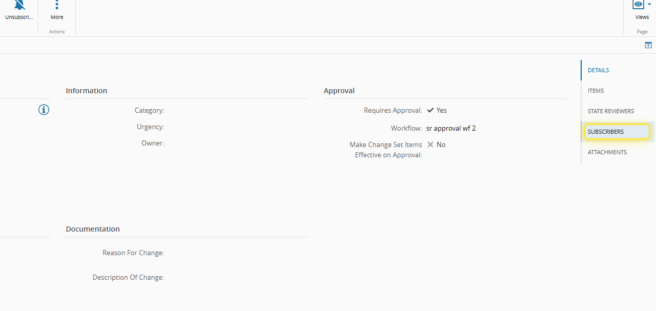The height and width of the screenshot is (311, 656).
Task: Expand the Views dropdown arrow
Action: pyautogui.click(x=650, y=4)
